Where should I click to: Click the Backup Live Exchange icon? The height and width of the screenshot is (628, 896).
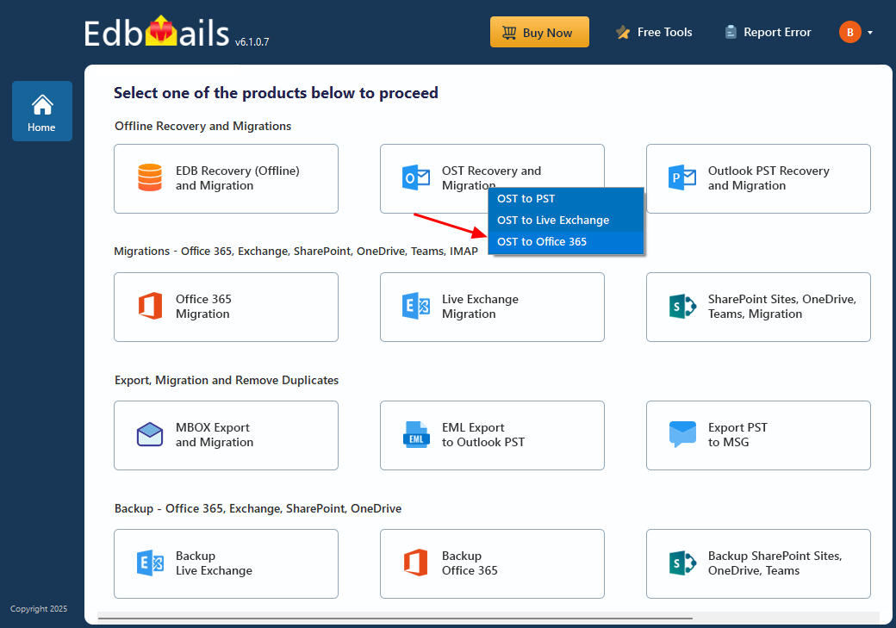coord(150,563)
